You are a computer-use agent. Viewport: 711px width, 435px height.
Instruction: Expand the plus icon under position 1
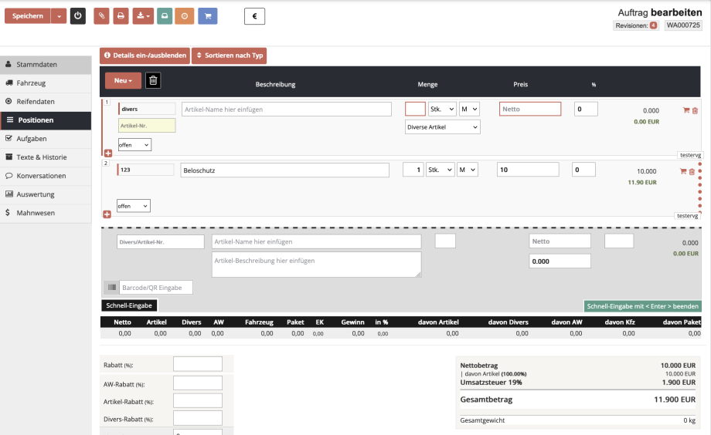(x=108, y=153)
